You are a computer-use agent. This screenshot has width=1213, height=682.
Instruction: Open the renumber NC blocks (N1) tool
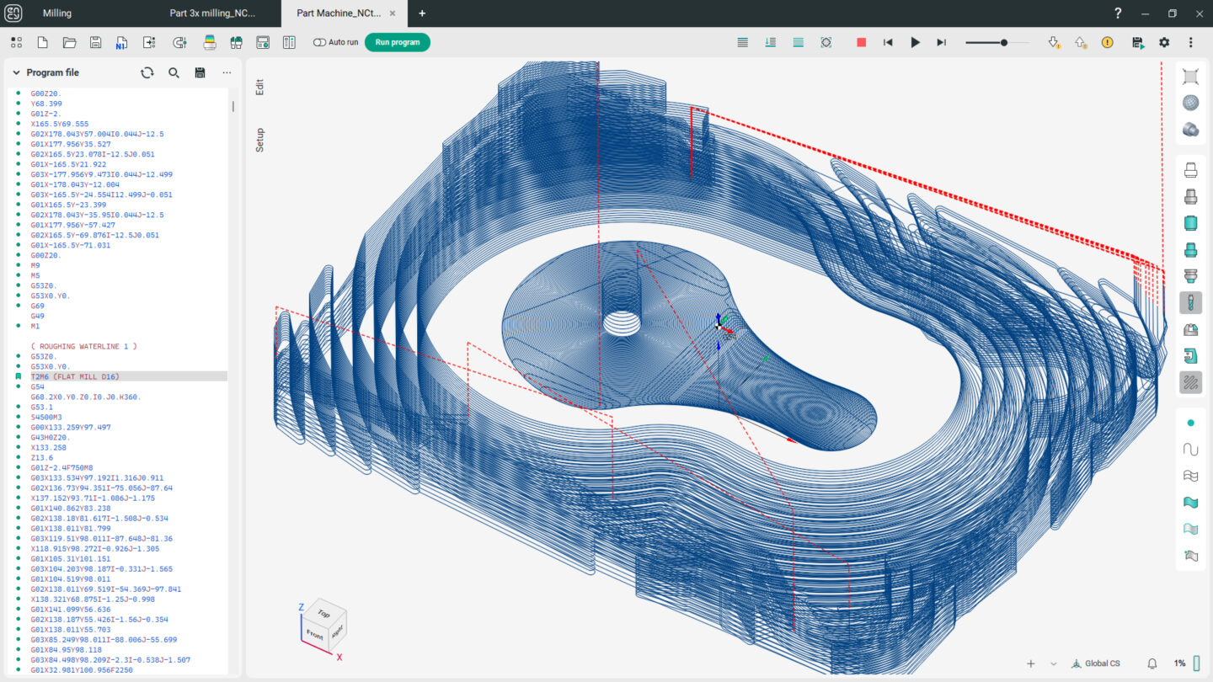coord(120,41)
